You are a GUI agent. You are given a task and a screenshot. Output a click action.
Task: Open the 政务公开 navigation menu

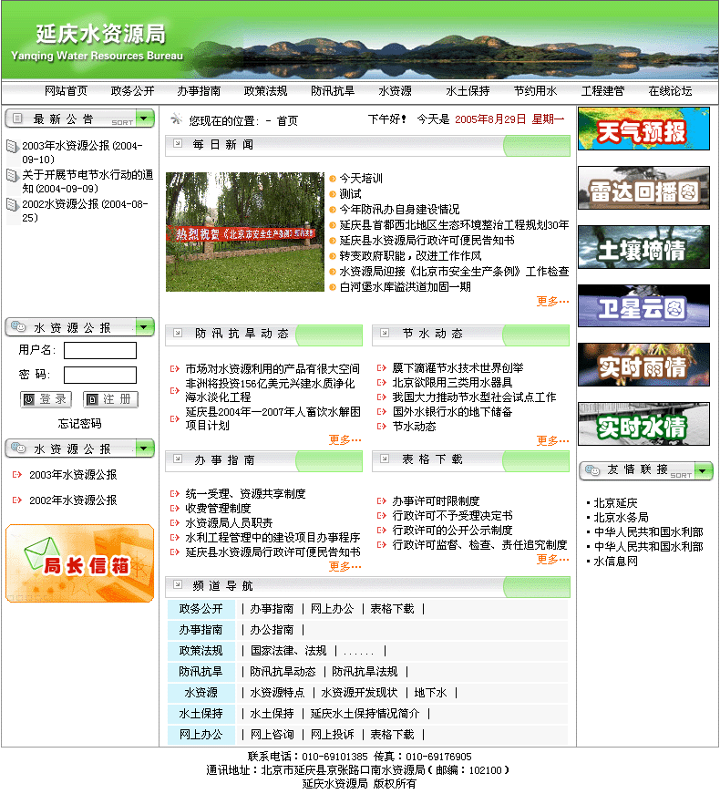click(132, 90)
